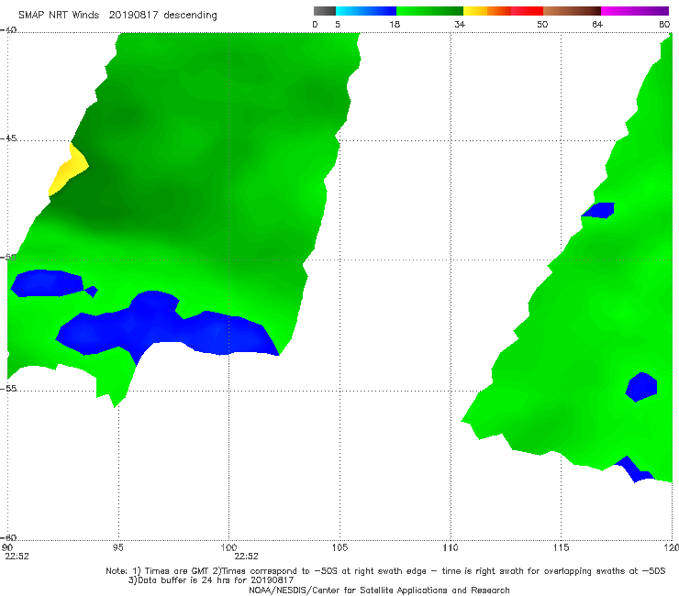Click the brown segment of the colorbar
The width and height of the screenshot is (679, 596).
tap(572, 11)
